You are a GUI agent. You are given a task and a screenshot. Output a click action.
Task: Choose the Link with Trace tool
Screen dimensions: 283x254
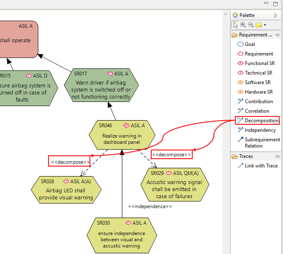coord(261,166)
